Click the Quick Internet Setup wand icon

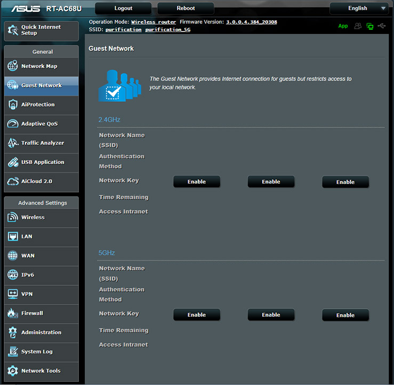point(13,30)
